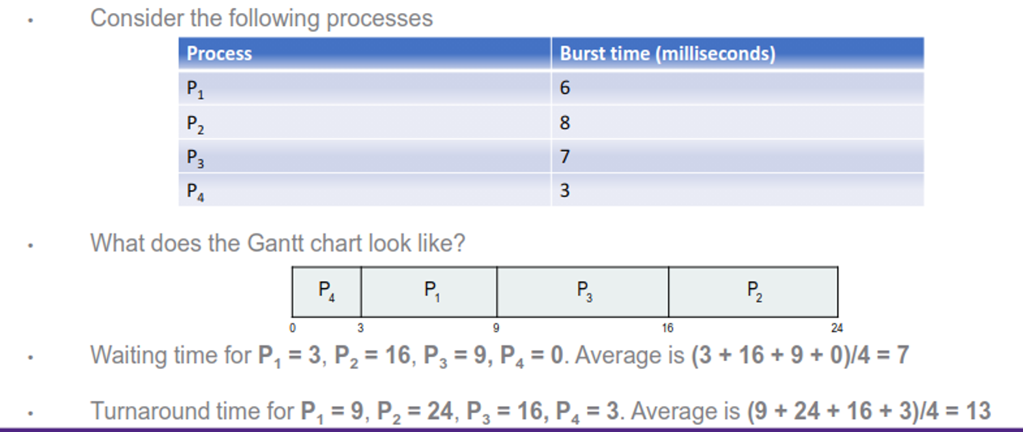The width and height of the screenshot is (1023, 432).
Task: Click the P2 block in Gantt chart
Action: click(x=753, y=292)
